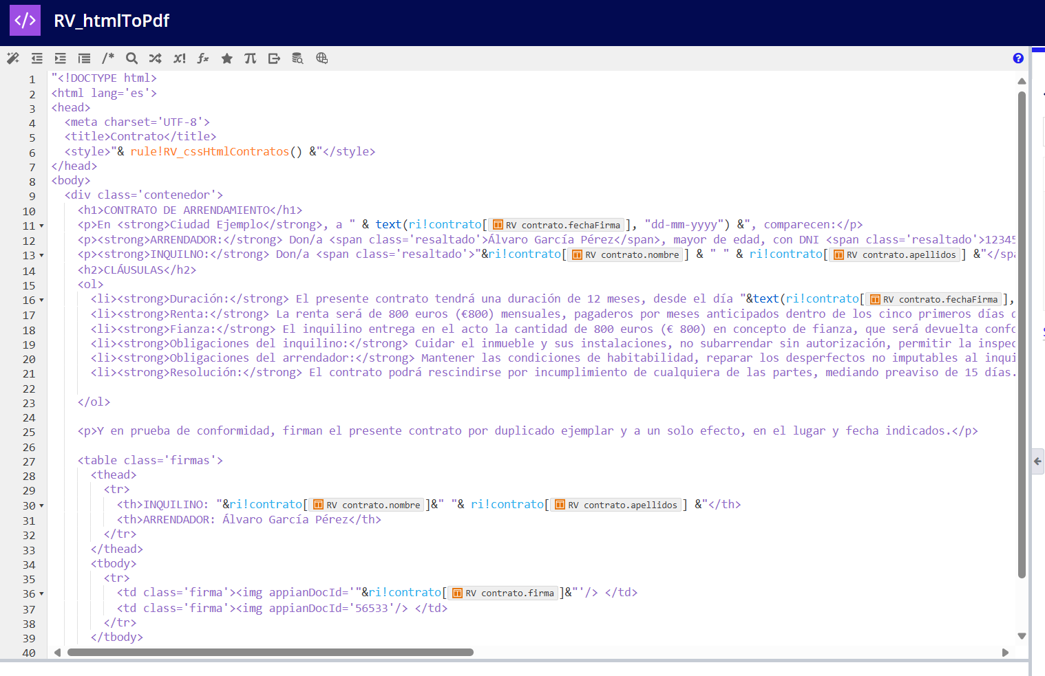Collapse code fold at line 11
The width and height of the screenshot is (1045, 676).
41,226
